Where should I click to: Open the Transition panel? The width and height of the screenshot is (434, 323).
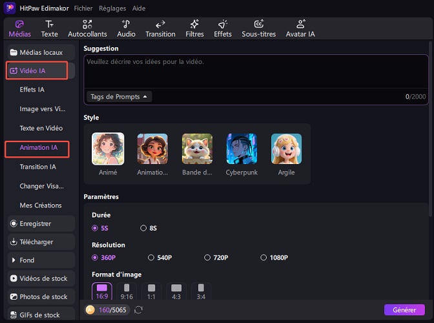tap(160, 28)
